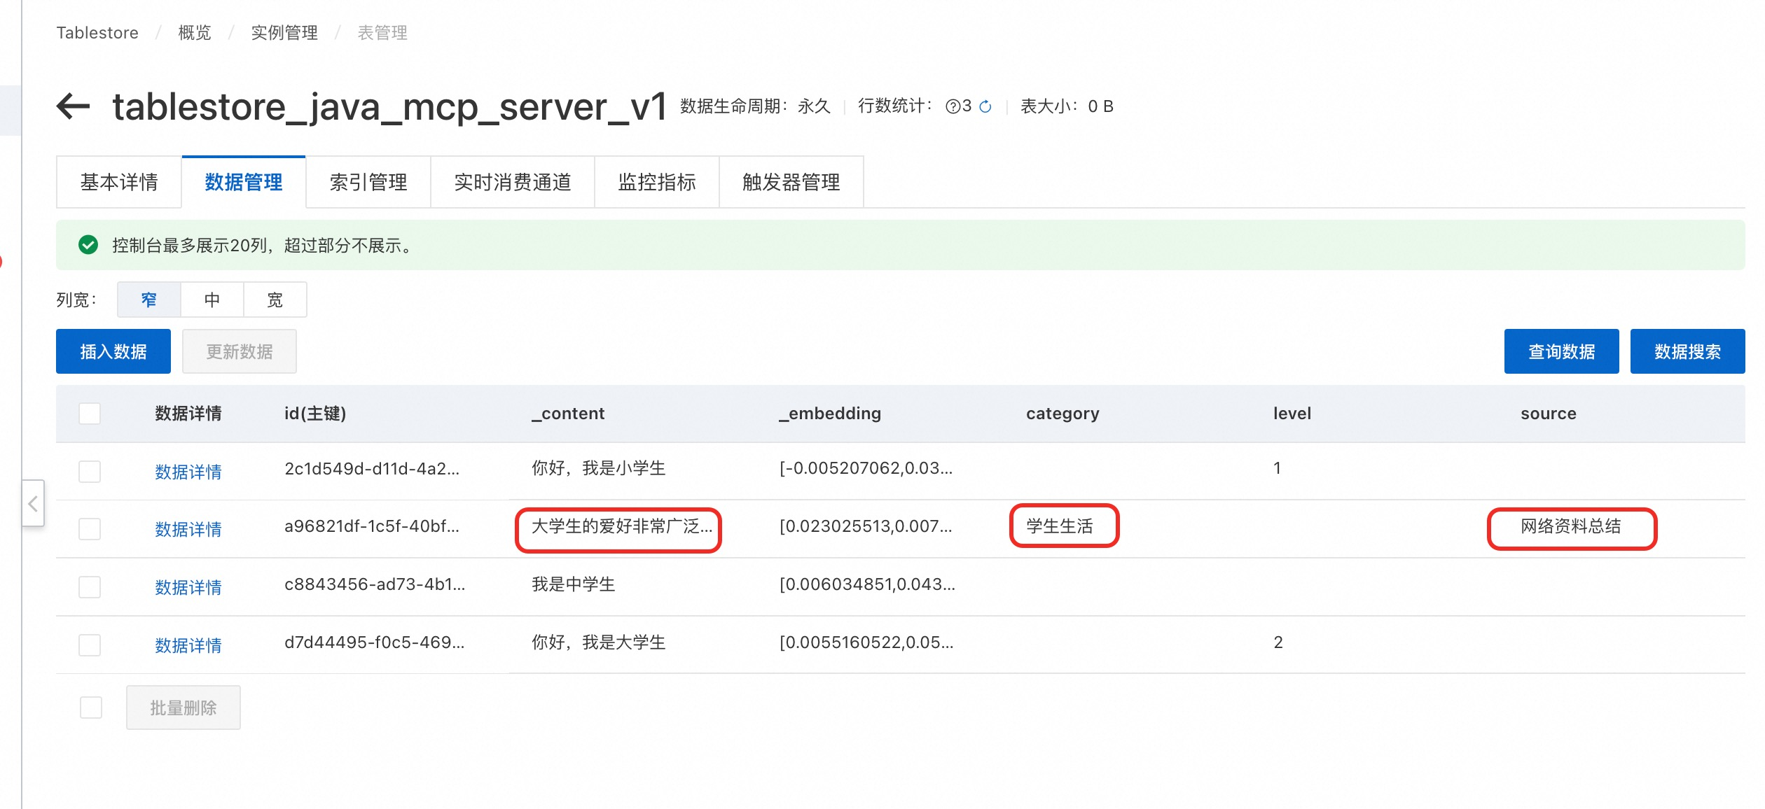Image resolution: width=1765 pixels, height=809 pixels.
Task: Open 数据详情 for the c8843456 row
Action: [189, 587]
